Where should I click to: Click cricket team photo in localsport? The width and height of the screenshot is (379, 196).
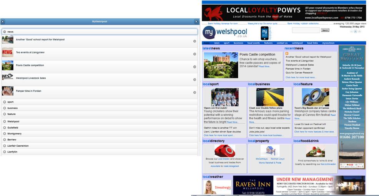225,97
